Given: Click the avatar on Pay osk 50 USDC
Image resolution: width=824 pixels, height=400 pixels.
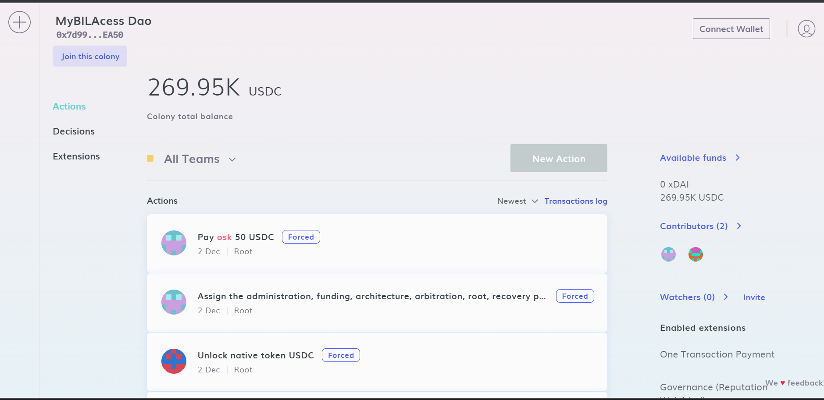Looking at the screenshot, I should click(174, 243).
